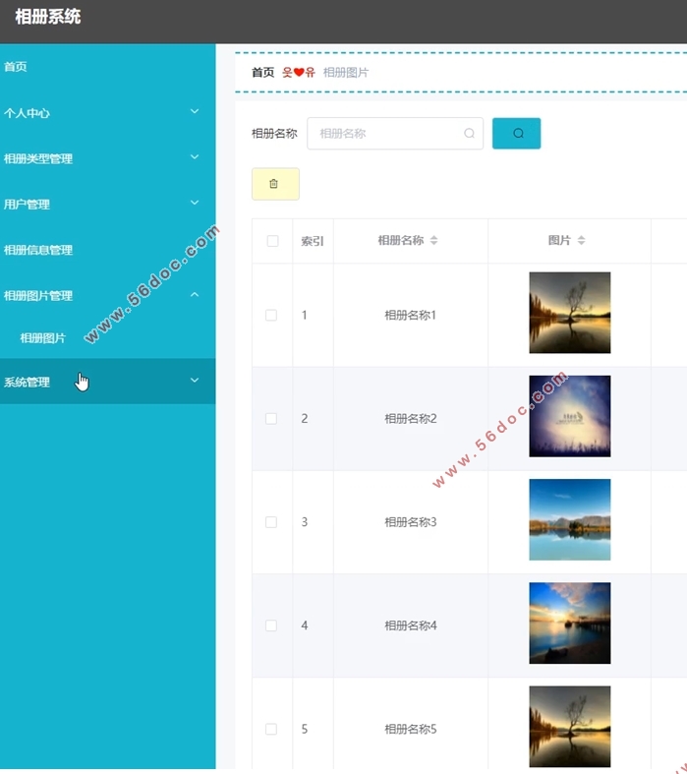Click the 图片 column header text
The image size is (687, 774).
point(559,240)
